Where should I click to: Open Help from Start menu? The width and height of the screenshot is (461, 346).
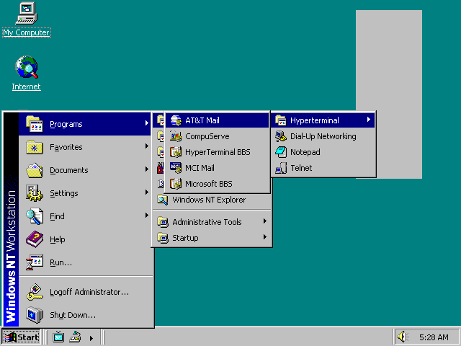[x=85, y=239]
